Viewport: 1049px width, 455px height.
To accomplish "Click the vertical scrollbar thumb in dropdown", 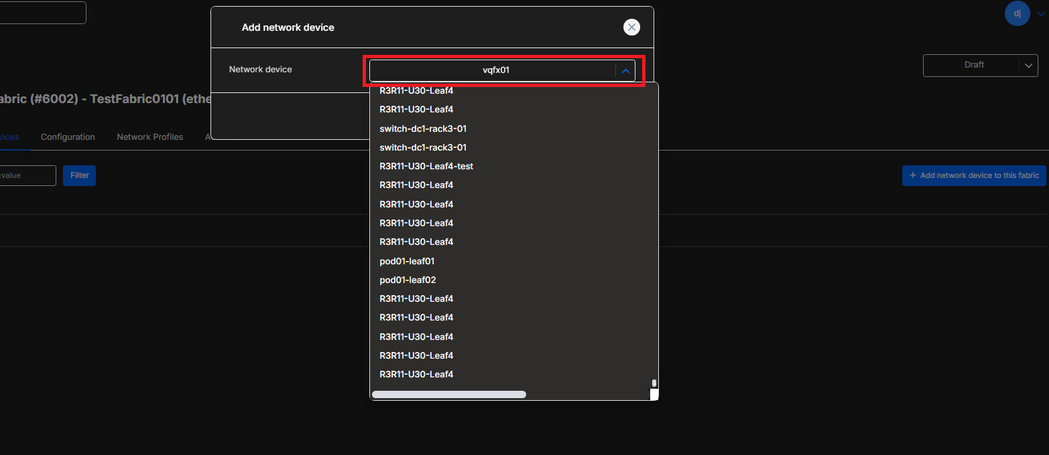I will click(x=654, y=383).
